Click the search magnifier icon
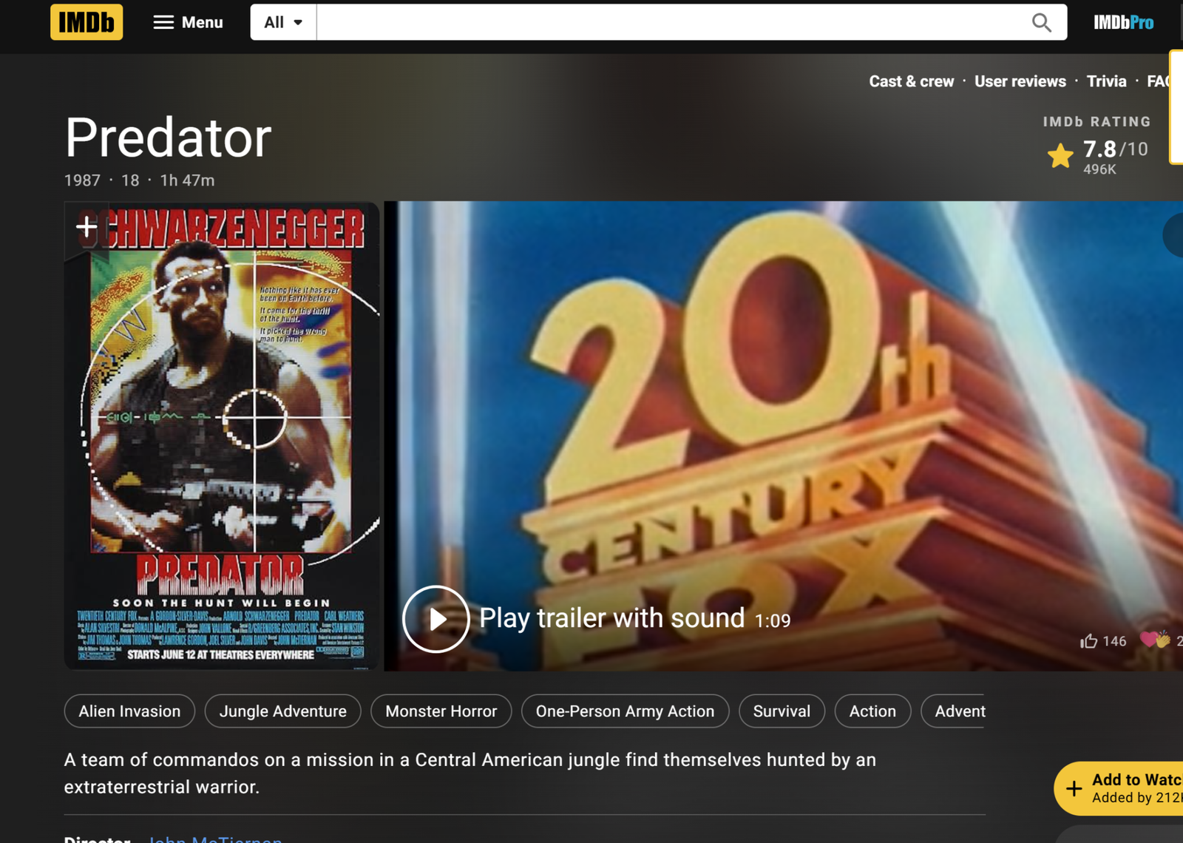The image size is (1183, 843). [x=1041, y=22]
